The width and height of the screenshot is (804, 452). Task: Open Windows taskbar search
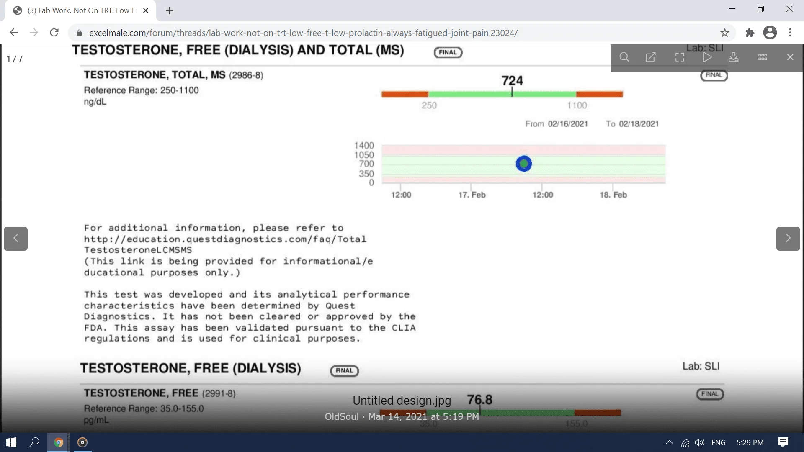click(x=34, y=442)
